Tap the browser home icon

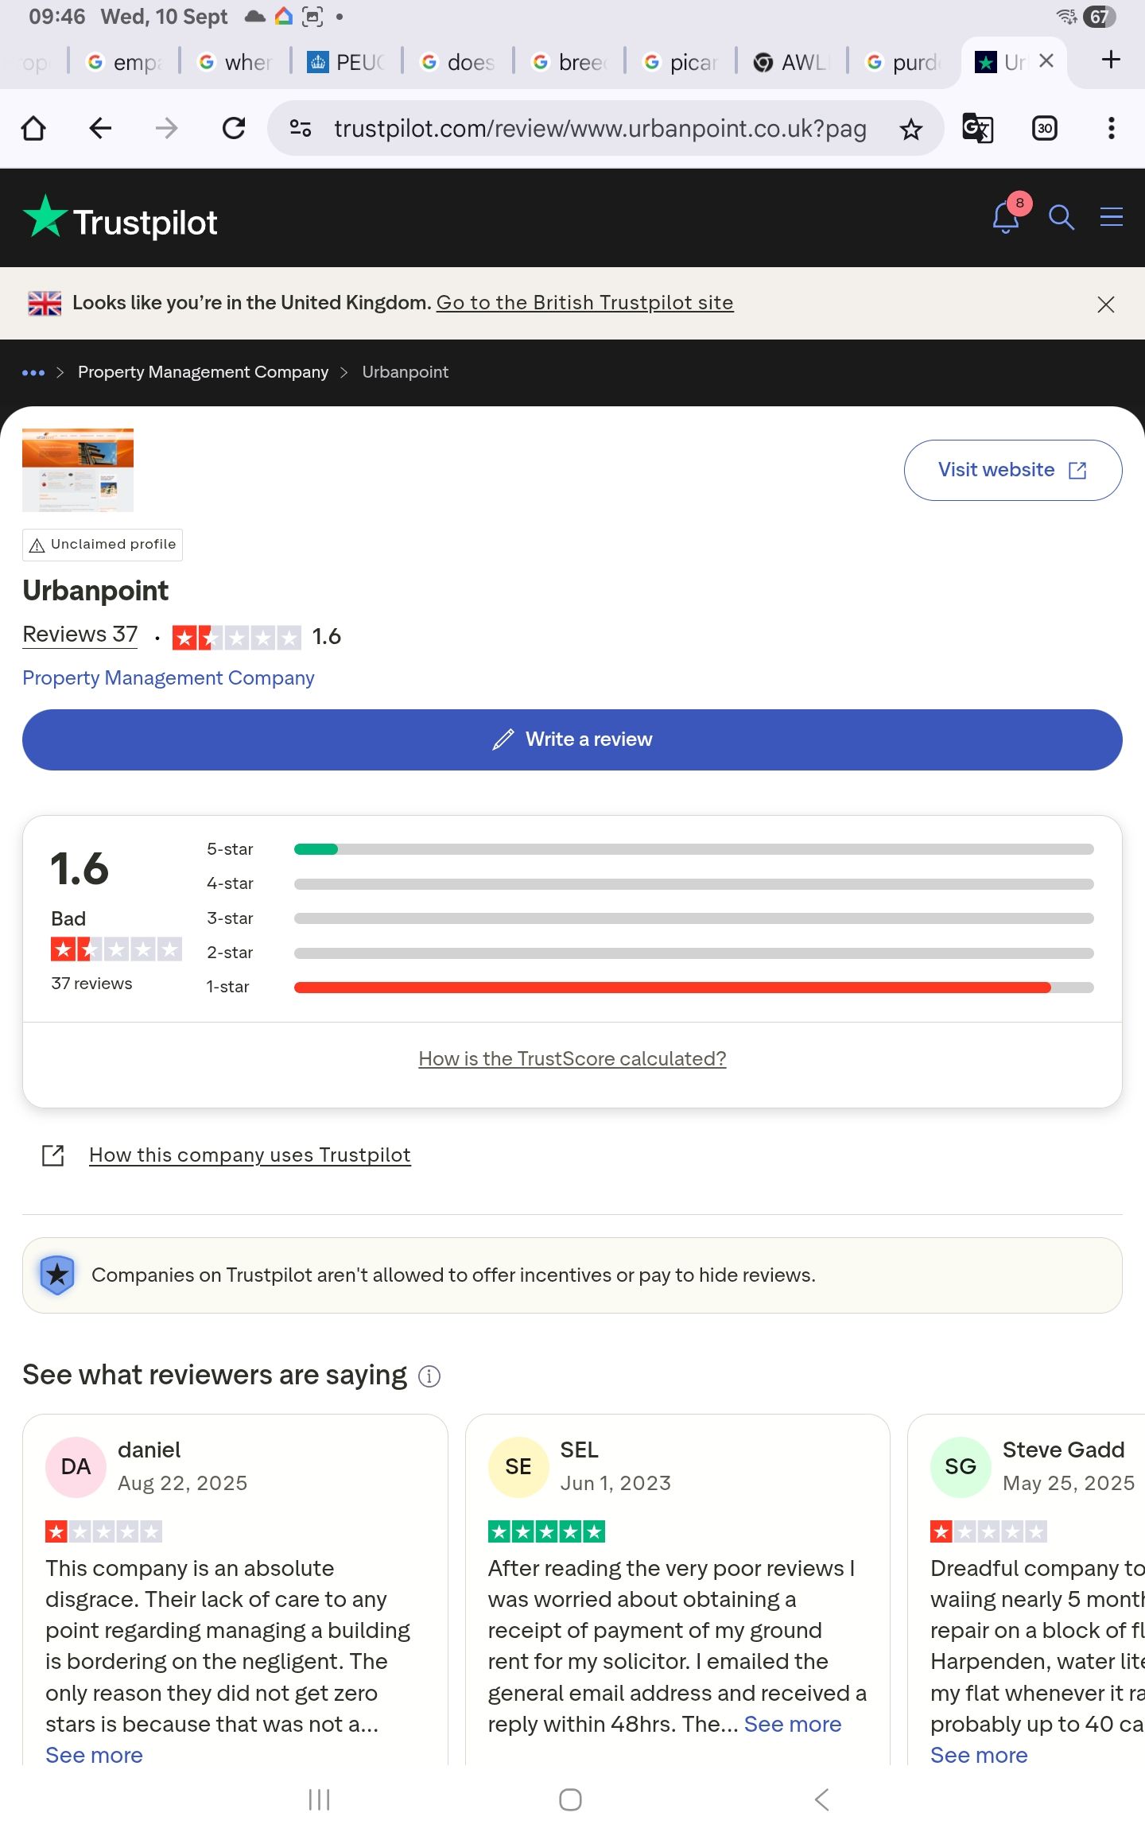point(33,129)
